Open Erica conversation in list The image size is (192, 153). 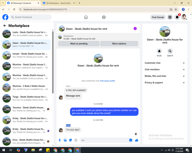coord(26,142)
